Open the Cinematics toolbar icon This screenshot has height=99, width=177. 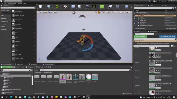tap(118, 7)
